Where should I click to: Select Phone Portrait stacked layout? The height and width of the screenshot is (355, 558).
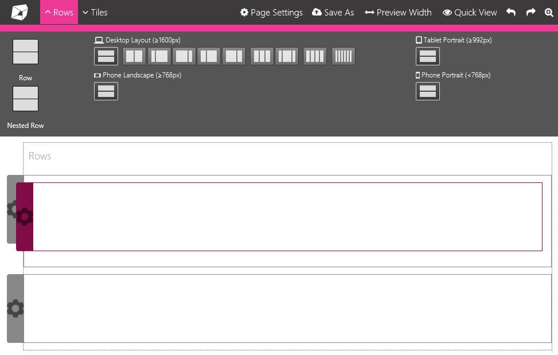[x=428, y=91]
